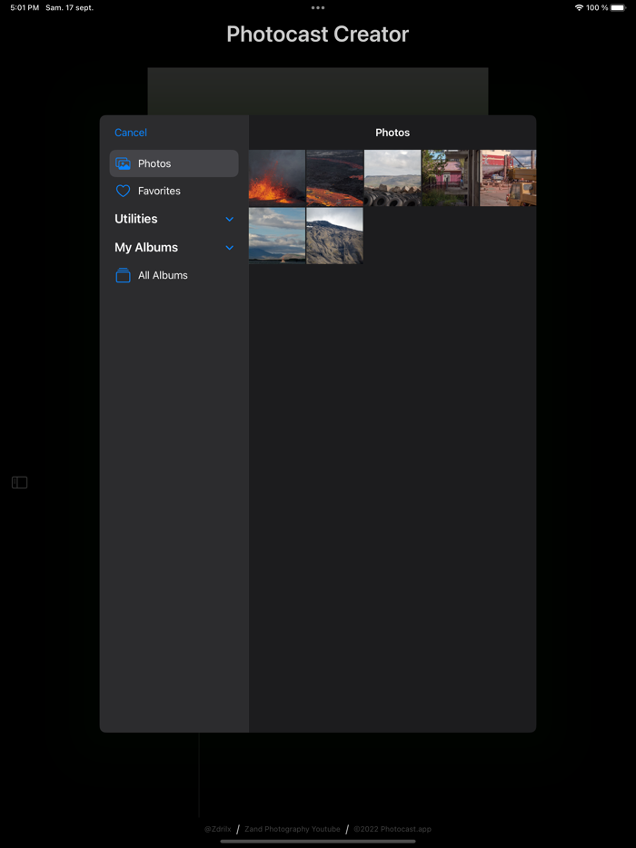Select the pink house photo
The image size is (636, 848).
(x=451, y=178)
